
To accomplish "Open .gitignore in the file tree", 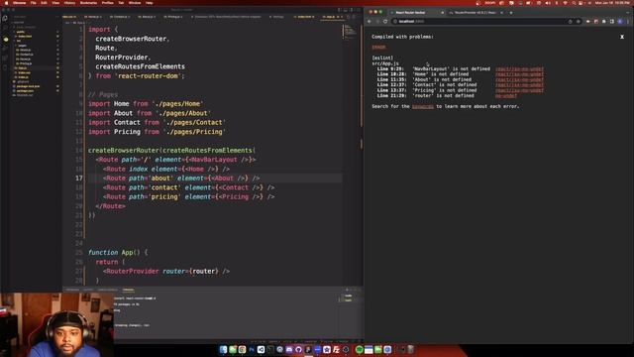I will tap(23, 81).
